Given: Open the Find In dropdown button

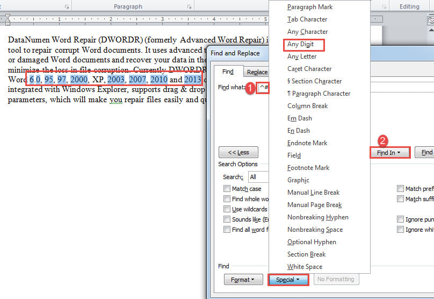Looking at the screenshot, I should (x=390, y=153).
